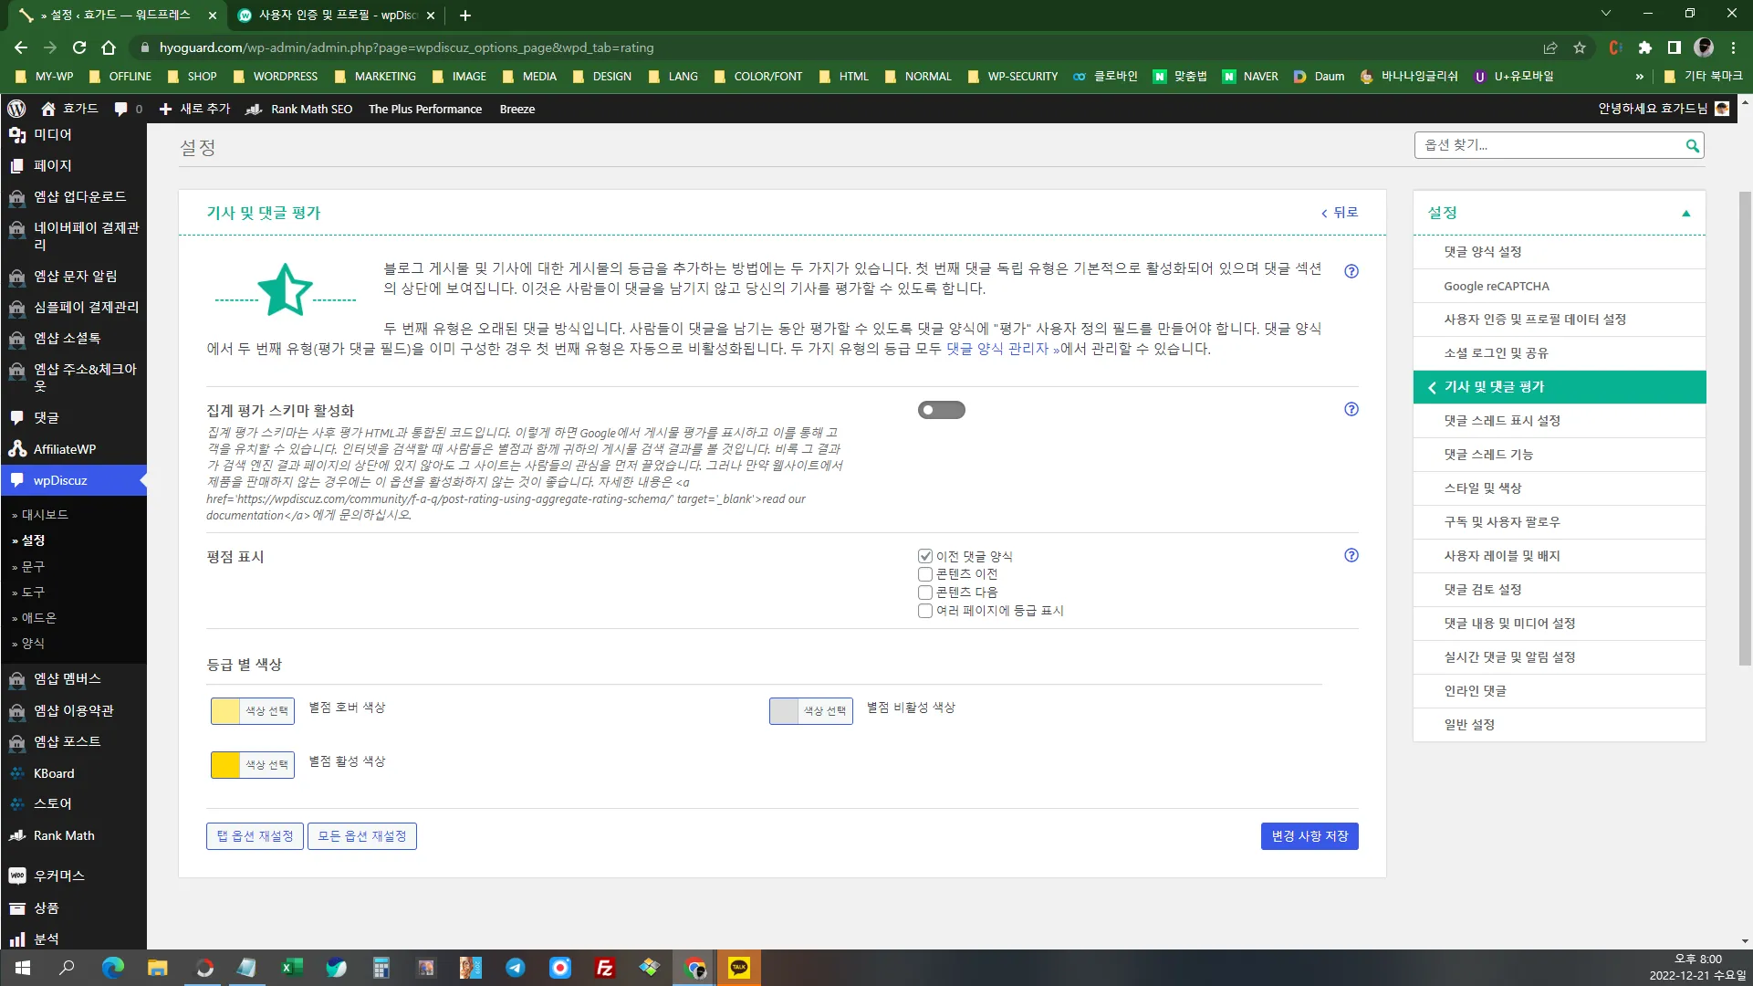
Task: Check 콘텐츠 이전 checkbox
Action: (925, 574)
